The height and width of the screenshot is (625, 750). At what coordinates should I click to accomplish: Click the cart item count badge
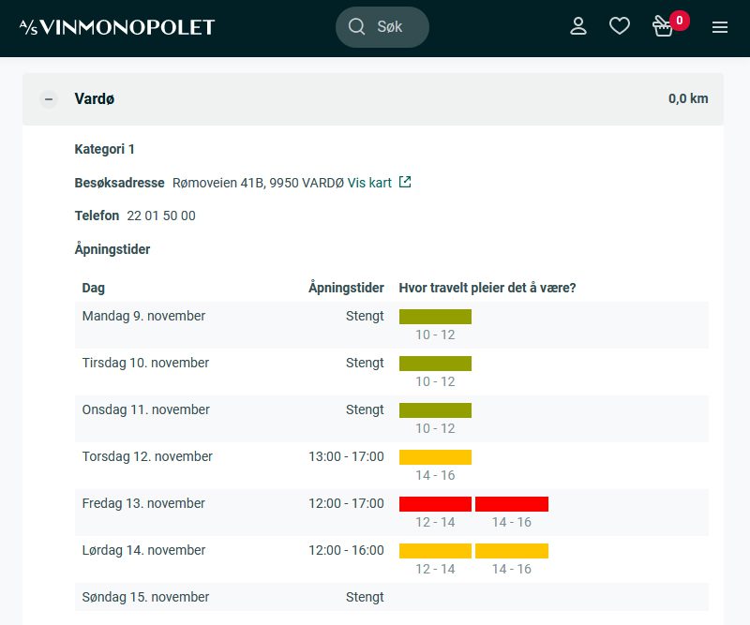point(680,20)
